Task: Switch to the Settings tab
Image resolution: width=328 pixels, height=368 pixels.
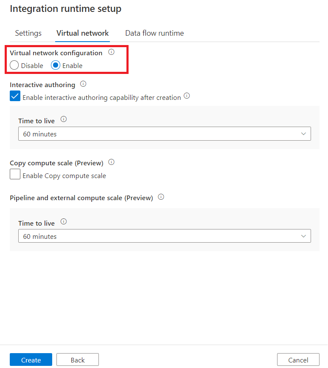Action: [x=28, y=33]
